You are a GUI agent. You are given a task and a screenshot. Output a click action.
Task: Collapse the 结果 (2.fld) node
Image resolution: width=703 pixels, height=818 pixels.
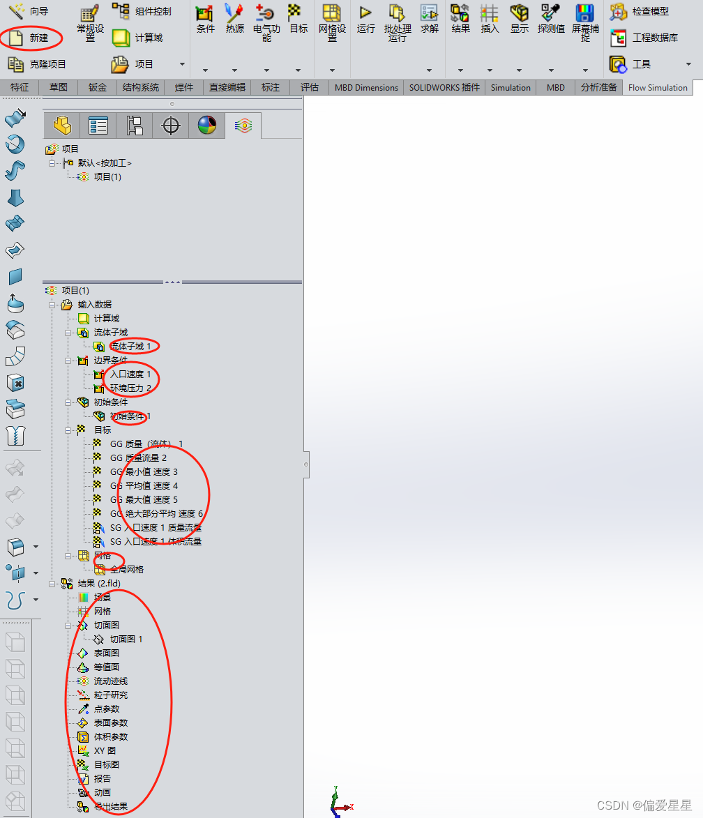pyautogui.click(x=52, y=584)
